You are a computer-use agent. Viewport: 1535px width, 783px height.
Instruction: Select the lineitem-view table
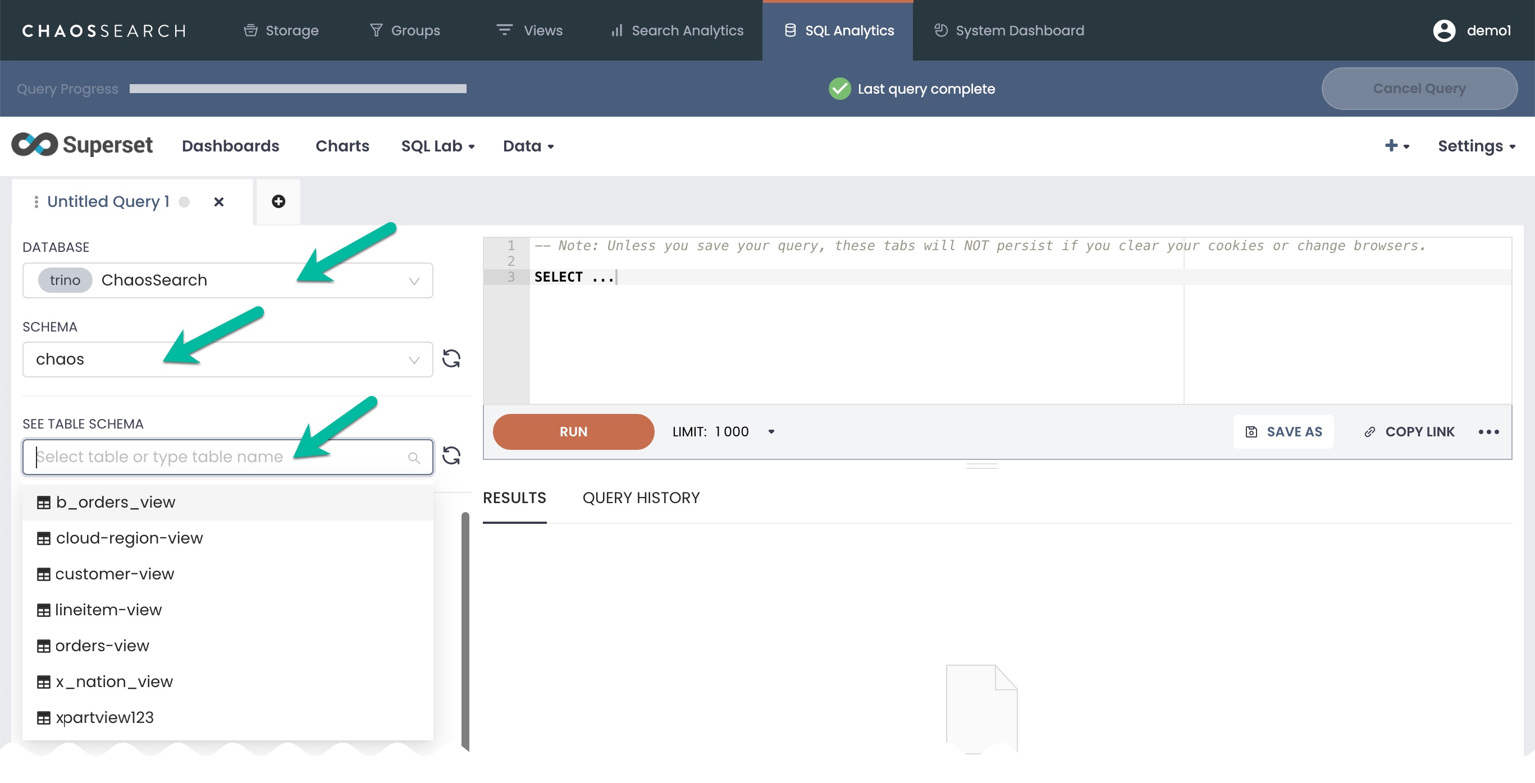point(108,610)
